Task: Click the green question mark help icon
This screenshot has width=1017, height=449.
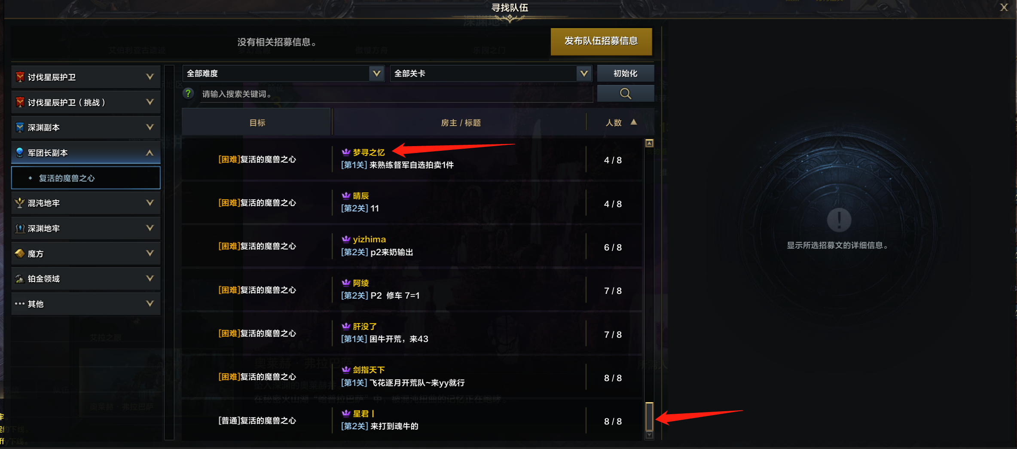Action: [x=188, y=93]
